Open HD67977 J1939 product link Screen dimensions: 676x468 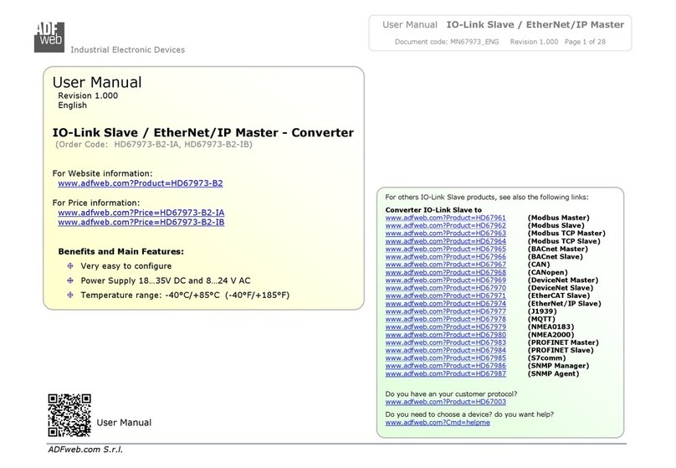[x=445, y=311]
